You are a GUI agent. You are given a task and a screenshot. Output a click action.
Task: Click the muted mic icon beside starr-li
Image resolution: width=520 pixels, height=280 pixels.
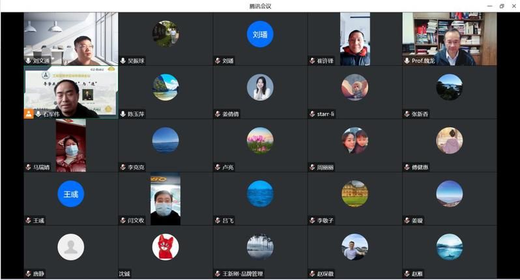coord(312,114)
